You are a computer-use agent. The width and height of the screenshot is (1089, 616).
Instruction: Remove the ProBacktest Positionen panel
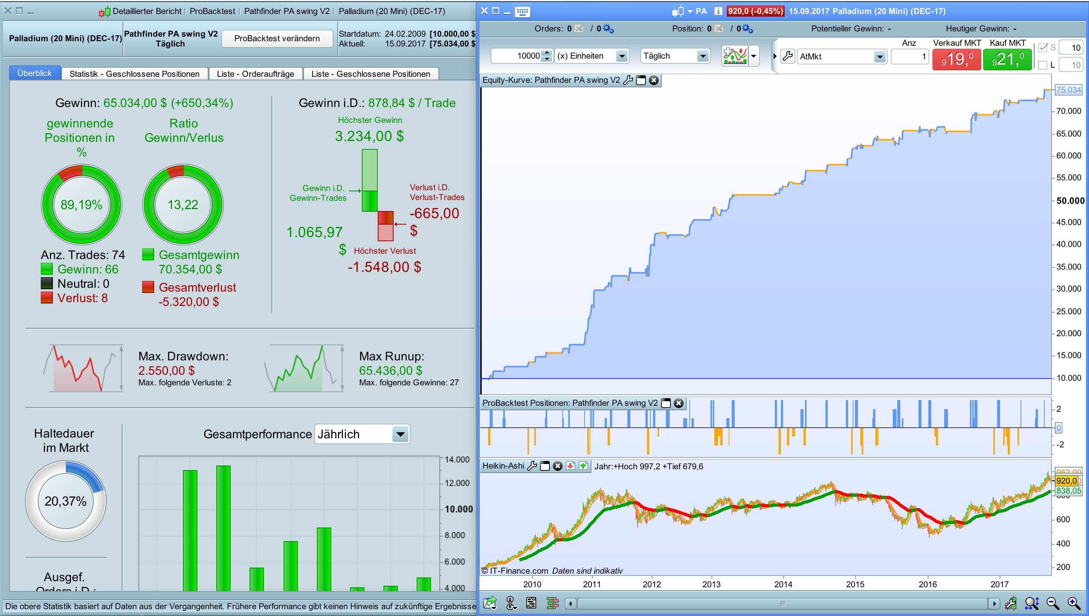[678, 403]
